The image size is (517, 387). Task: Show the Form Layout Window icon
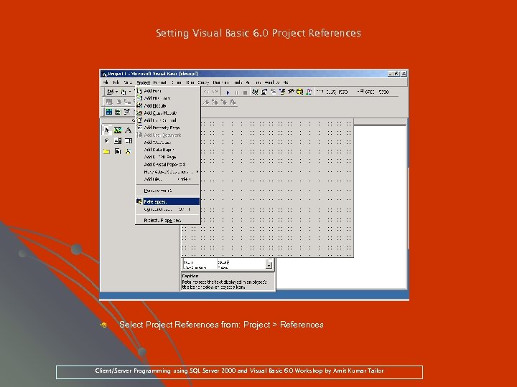273,92
